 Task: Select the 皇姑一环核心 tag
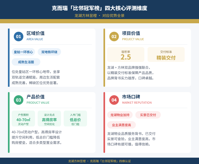23,52
